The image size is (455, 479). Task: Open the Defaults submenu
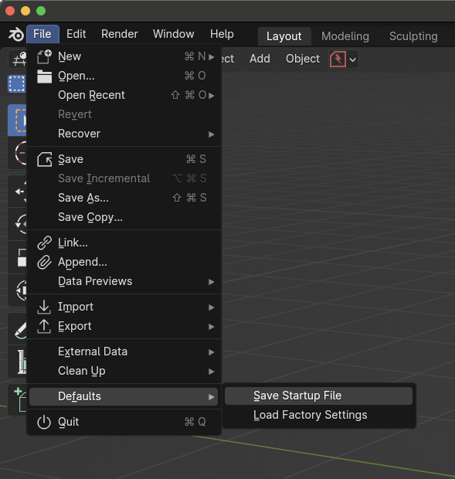124,396
